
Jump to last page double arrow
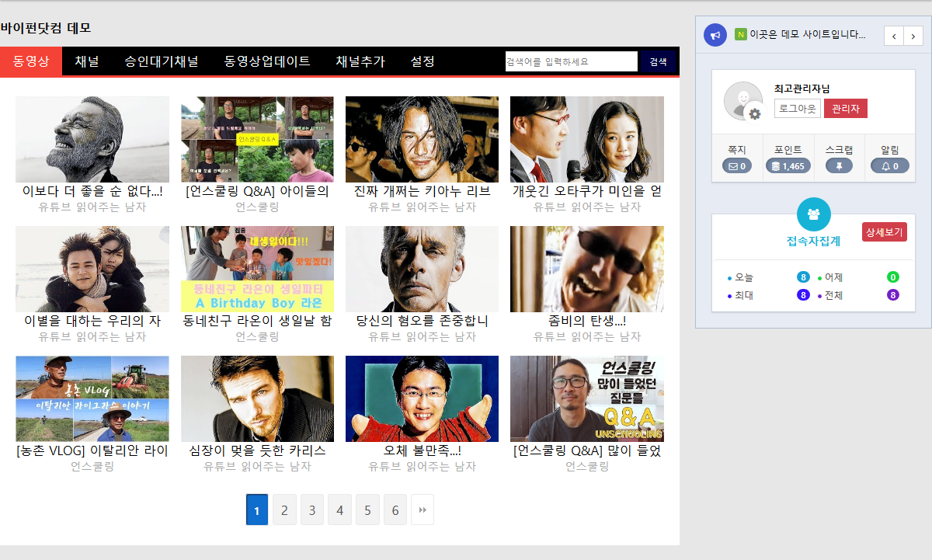(x=423, y=510)
